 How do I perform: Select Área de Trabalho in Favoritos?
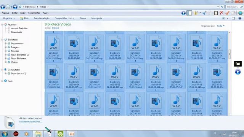pyautogui.click(x=19, y=29)
